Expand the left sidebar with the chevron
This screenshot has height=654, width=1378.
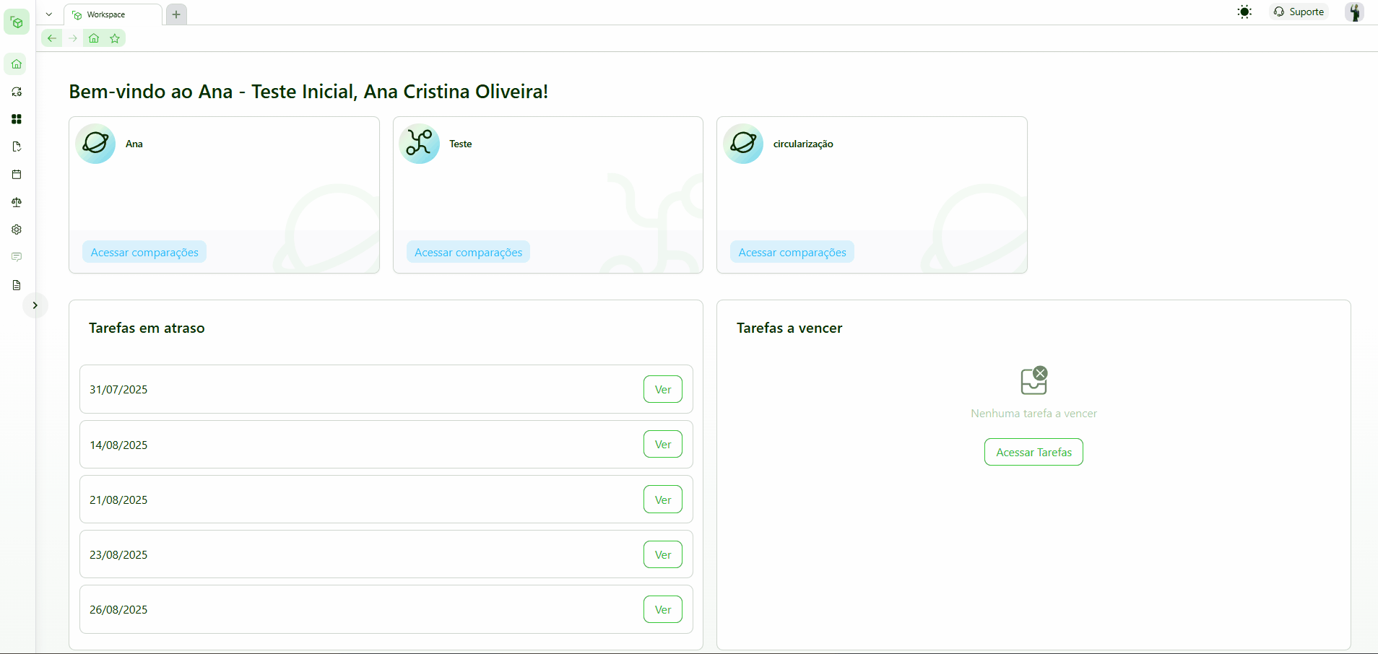click(35, 305)
